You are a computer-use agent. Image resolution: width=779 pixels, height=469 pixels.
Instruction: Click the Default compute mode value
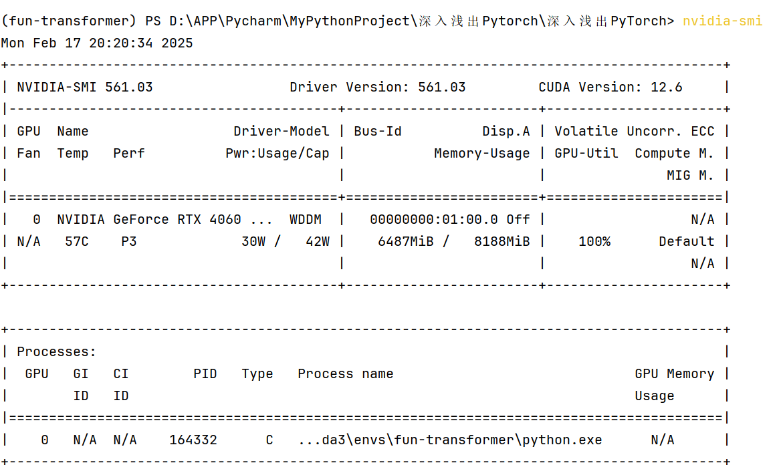686,241
